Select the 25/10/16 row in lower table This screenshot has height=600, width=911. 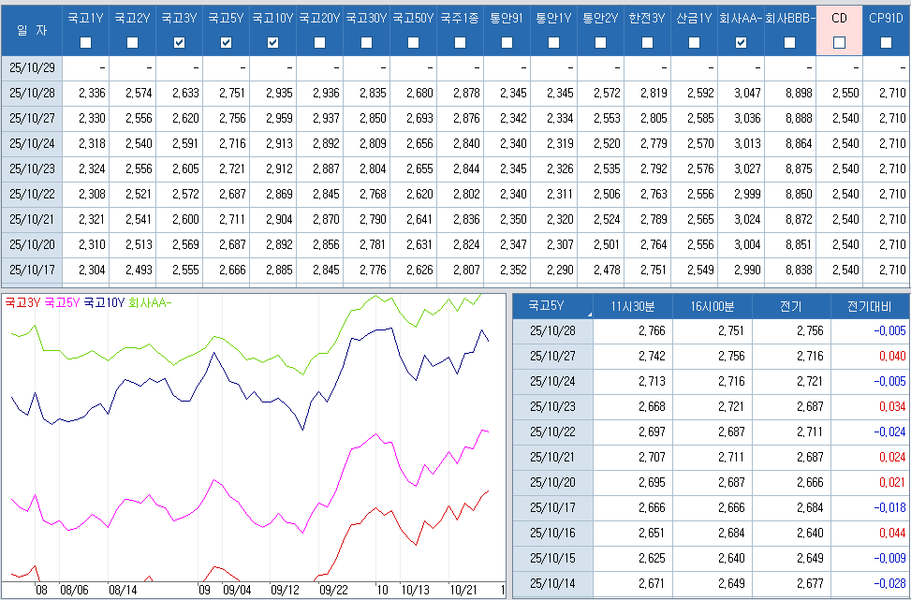(552, 534)
